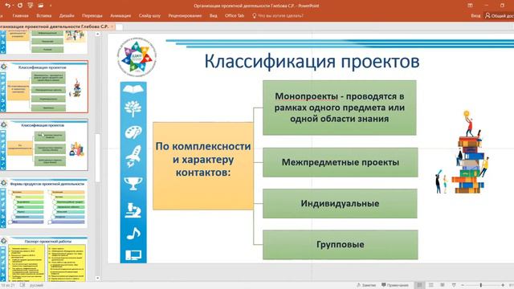The height and width of the screenshot is (289, 514).
Task: Select the 'Межпредметные проекты' green box
Action: point(341,162)
